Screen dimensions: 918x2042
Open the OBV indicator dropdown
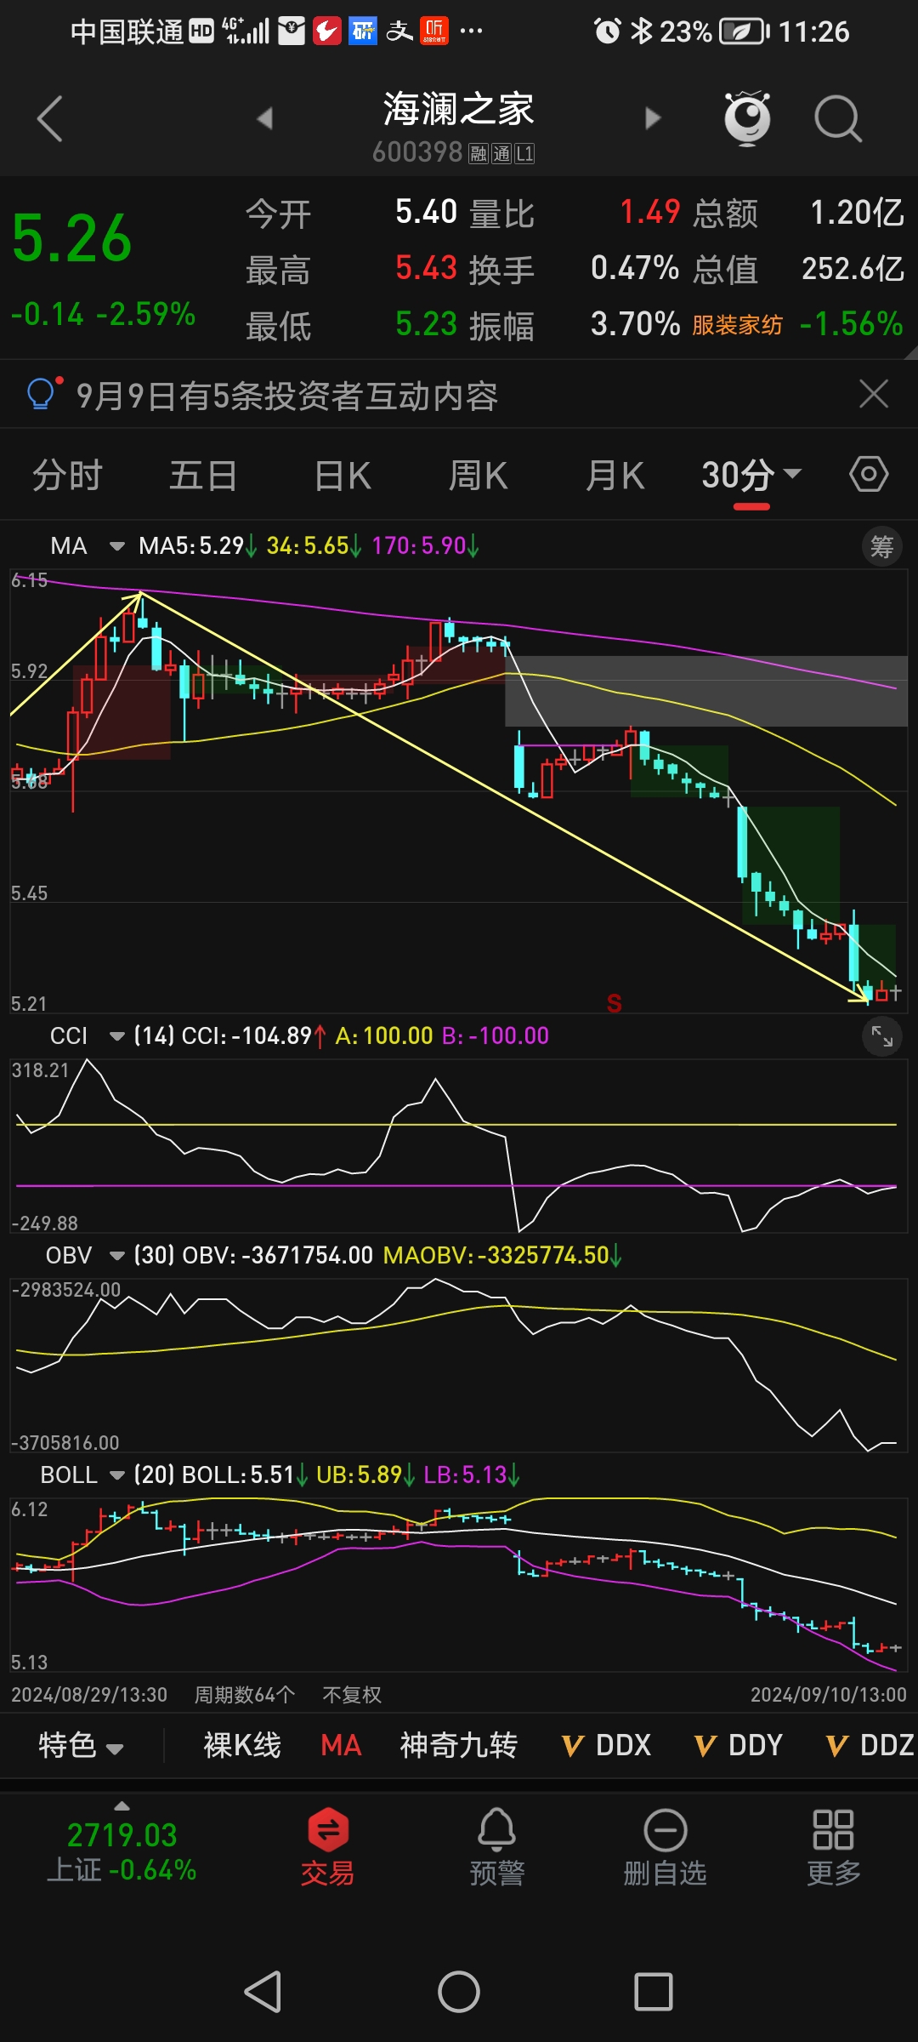click(x=85, y=1255)
